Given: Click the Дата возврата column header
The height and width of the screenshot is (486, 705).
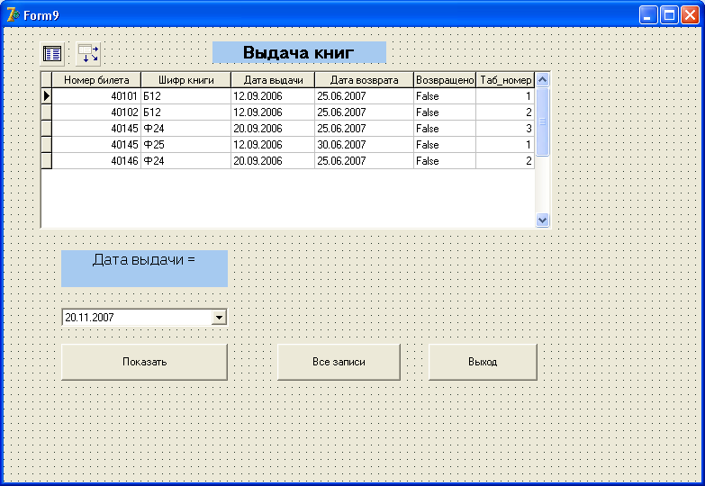Looking at the screenshot, I should [364, 80].
